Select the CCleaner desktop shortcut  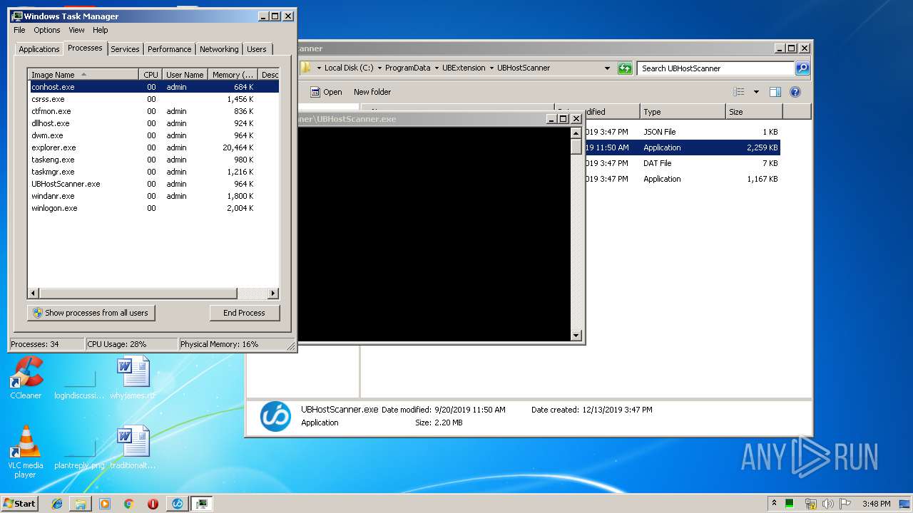[x=26, y=378]
